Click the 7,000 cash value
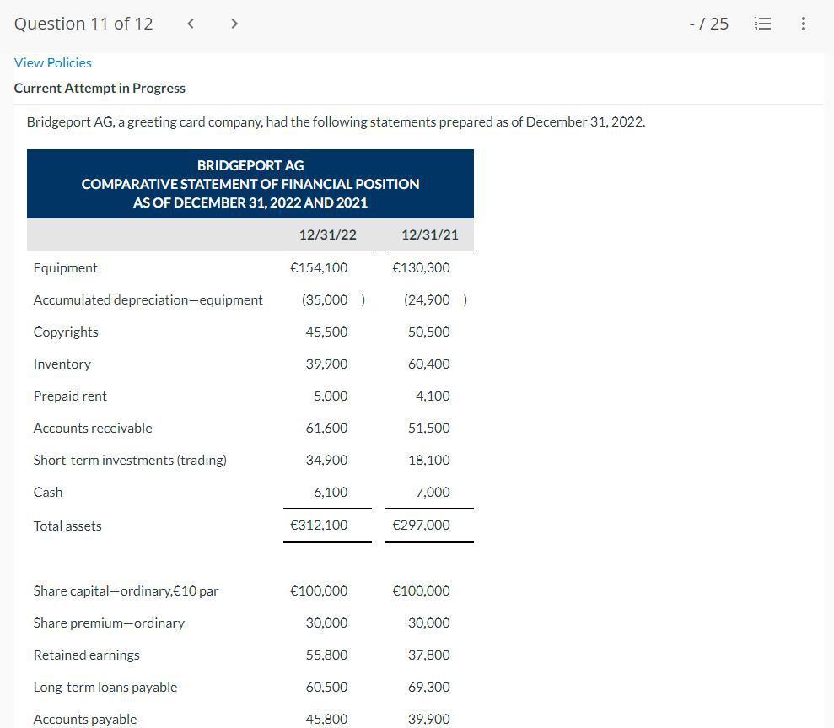 [433, 493]
